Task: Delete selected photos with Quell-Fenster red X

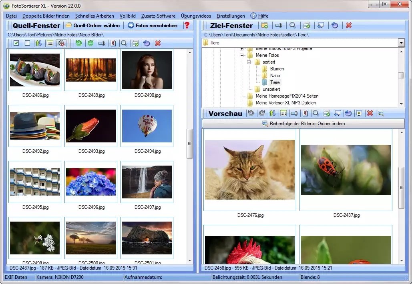Action: 158,43
